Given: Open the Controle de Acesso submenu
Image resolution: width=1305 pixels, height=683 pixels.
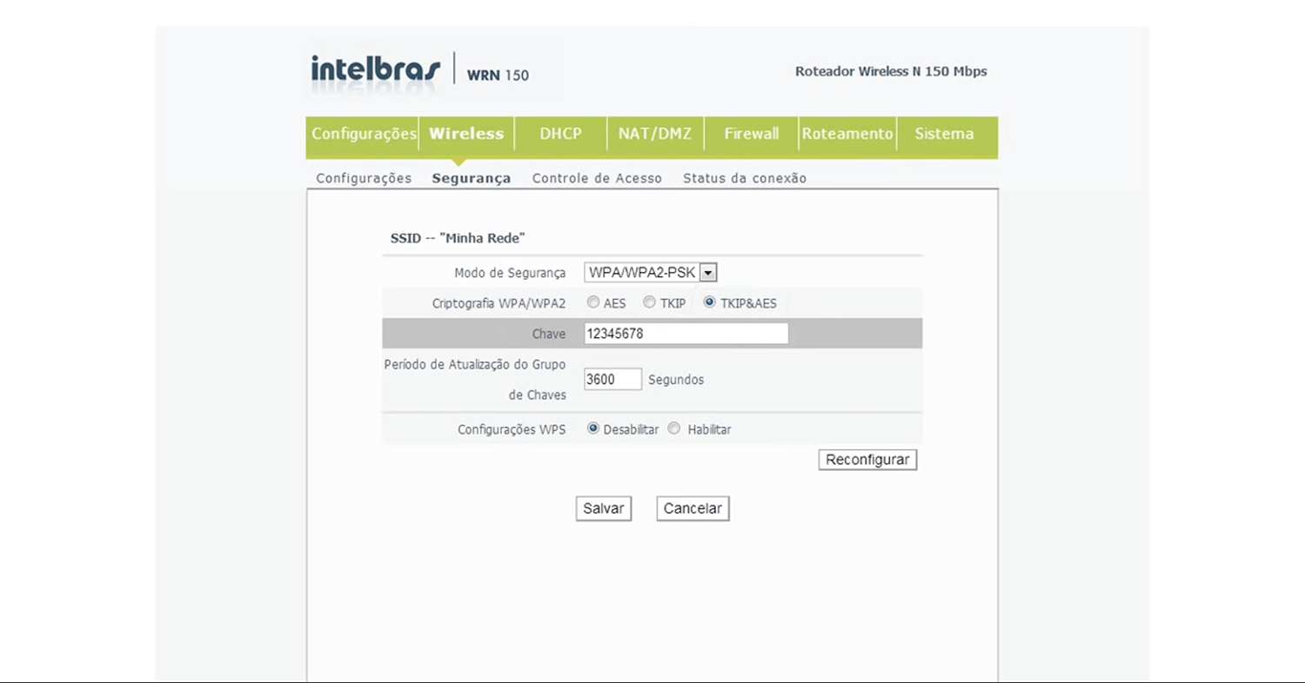Looking at the screenshot, I should click(597, 178).
